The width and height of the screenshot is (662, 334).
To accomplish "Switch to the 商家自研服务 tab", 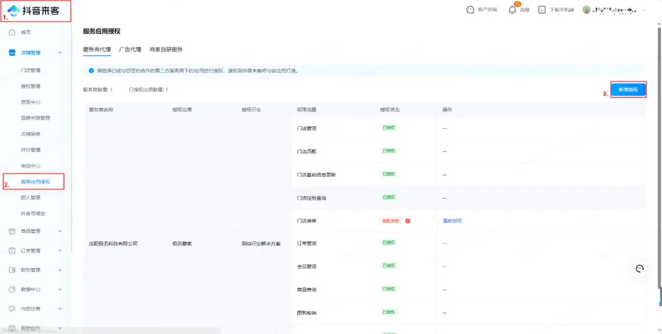I will 166,49.
